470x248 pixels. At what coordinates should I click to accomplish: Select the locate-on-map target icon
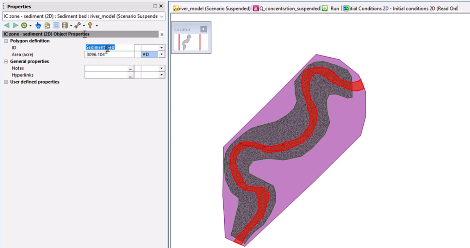click(24, 25)
